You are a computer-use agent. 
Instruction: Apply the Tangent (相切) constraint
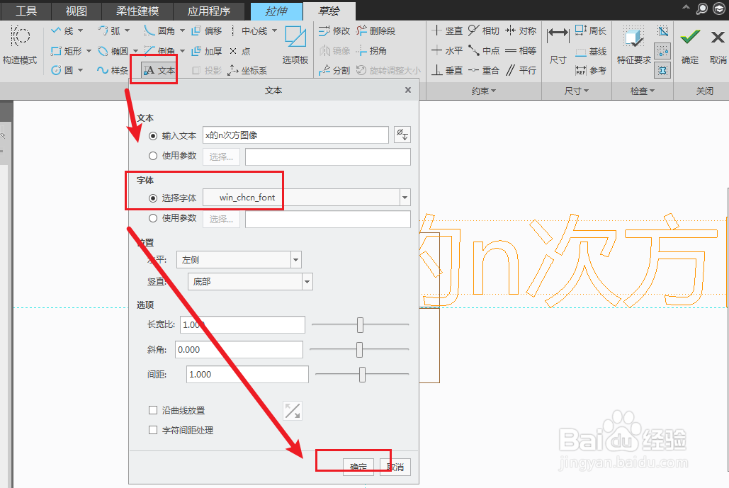[x=483, y=30]
